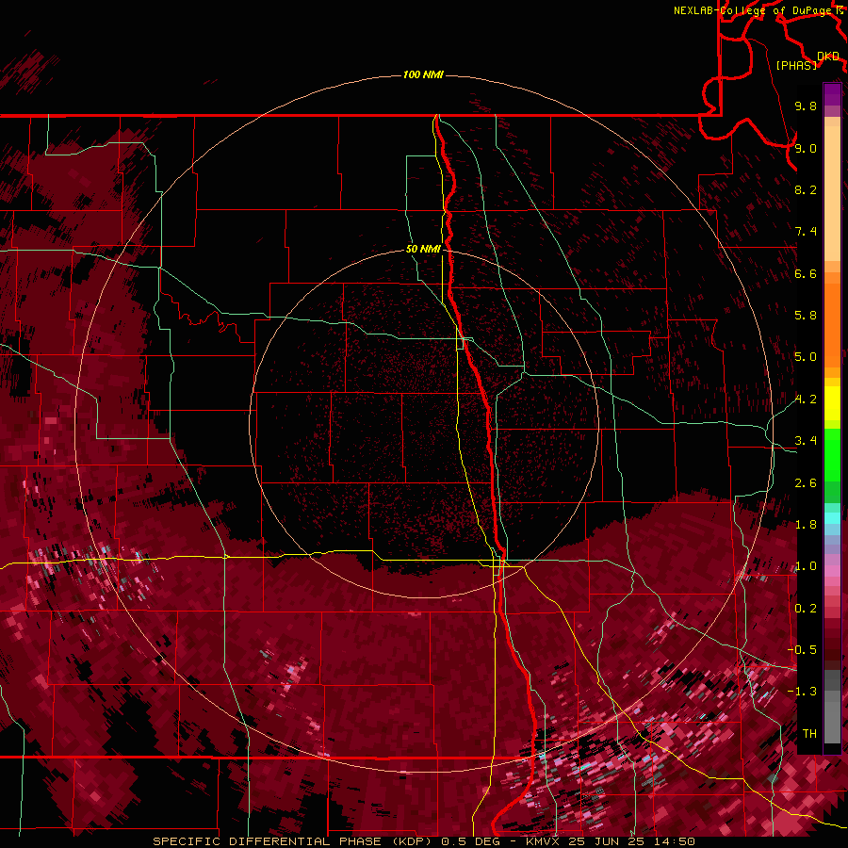Click the 1.0 value on the color scale
Viewport: 848px width, 848px height.
(806, 566)
